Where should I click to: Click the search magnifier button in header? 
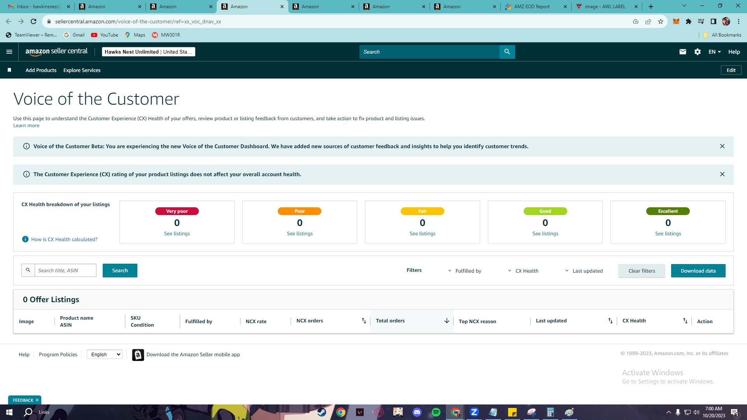coord(507,52)
